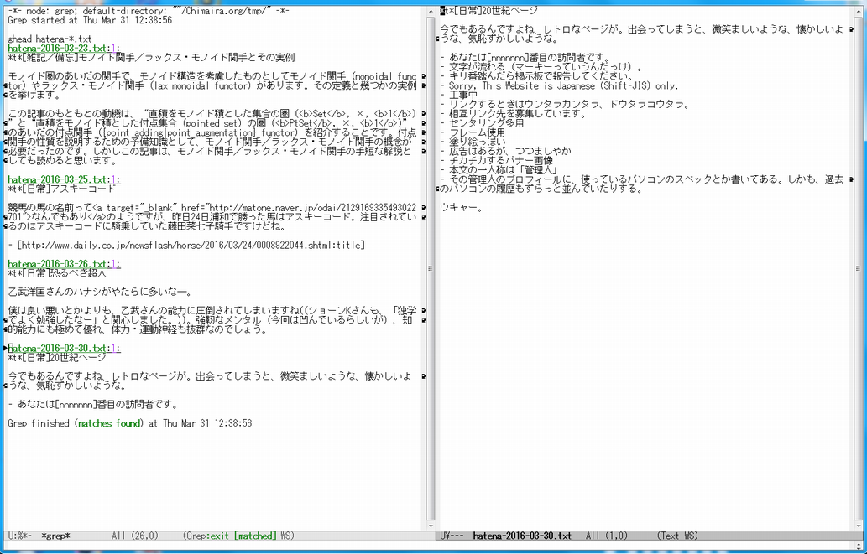Click the U coding indicator in right mode line
The height and width of the screenshot is (554, 867).
click(x=442, y=536)
